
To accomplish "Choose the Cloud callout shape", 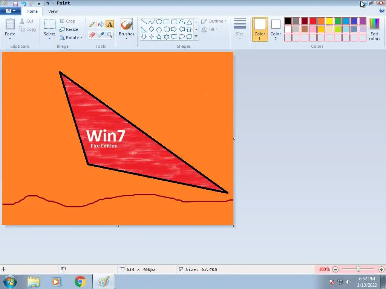I will tap(189, 37).
